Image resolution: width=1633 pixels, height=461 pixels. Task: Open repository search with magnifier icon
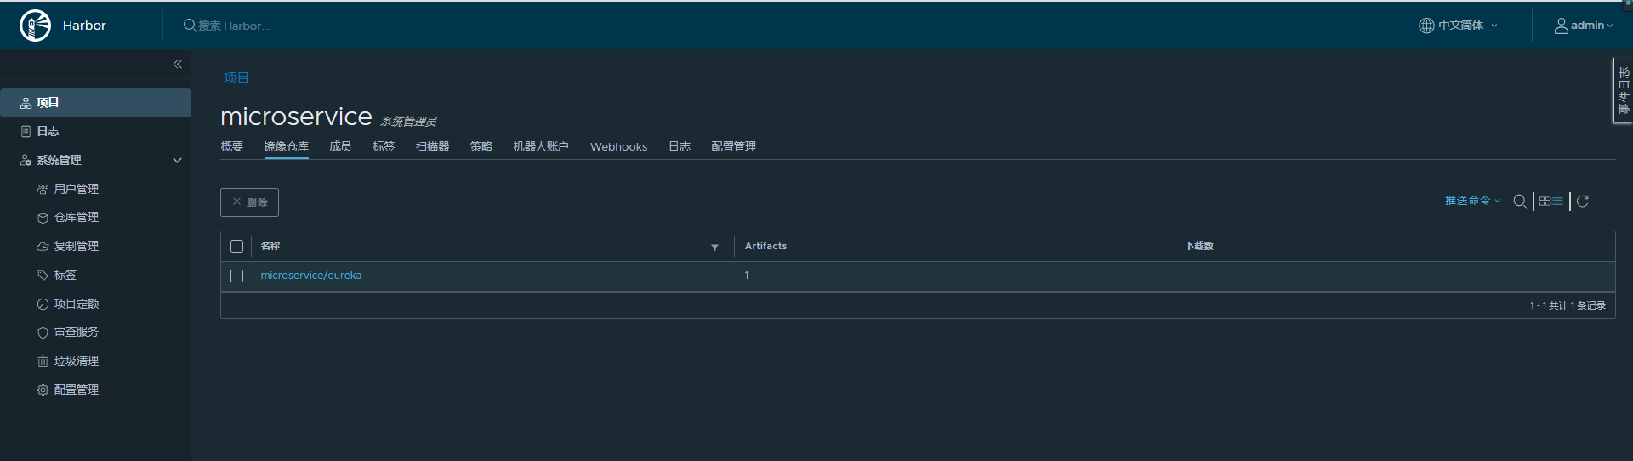coord(1520,202)
